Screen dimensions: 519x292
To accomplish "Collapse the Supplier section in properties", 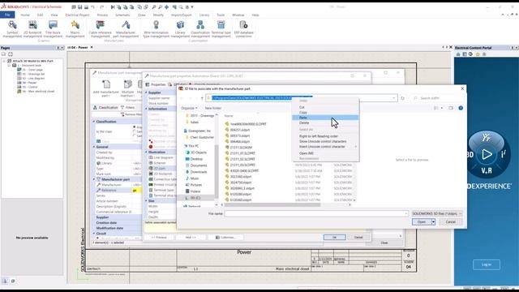I will [x=146, y=92].
